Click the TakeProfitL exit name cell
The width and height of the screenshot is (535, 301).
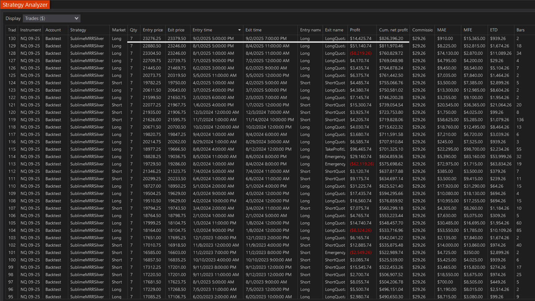[335, 149]
